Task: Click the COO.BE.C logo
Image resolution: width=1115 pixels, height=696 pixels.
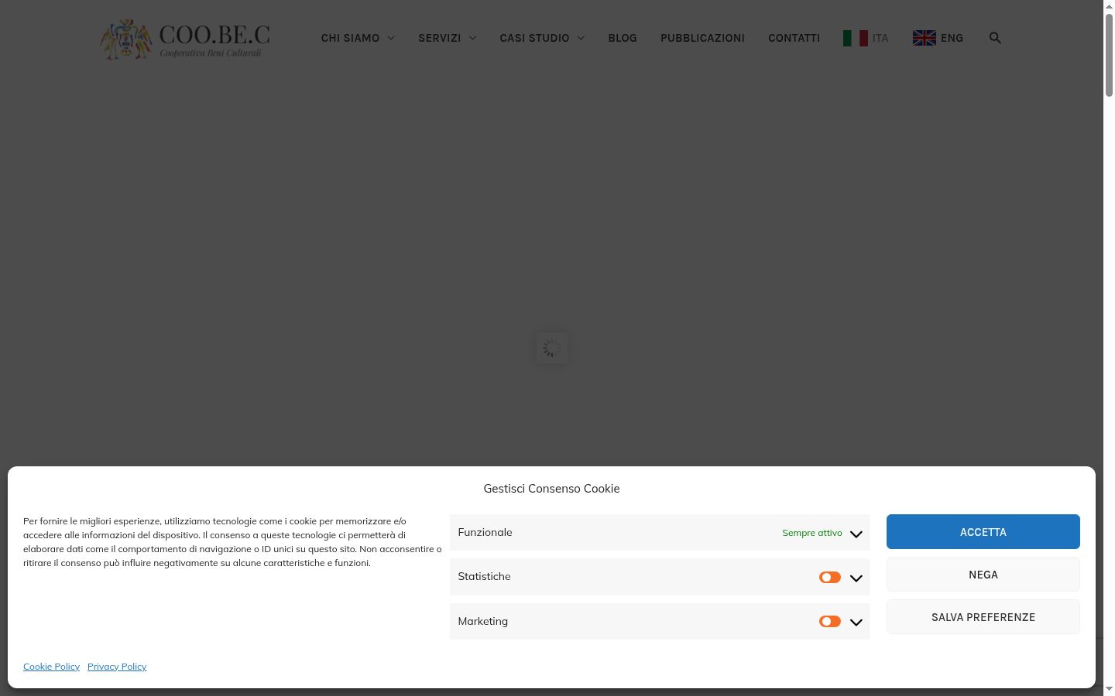Action: [185, 39]
